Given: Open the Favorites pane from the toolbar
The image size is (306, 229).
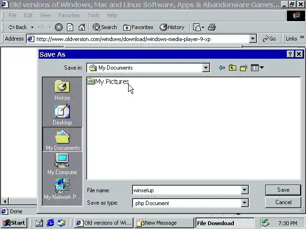Looking at the screenshot, I should click(138, 27).
